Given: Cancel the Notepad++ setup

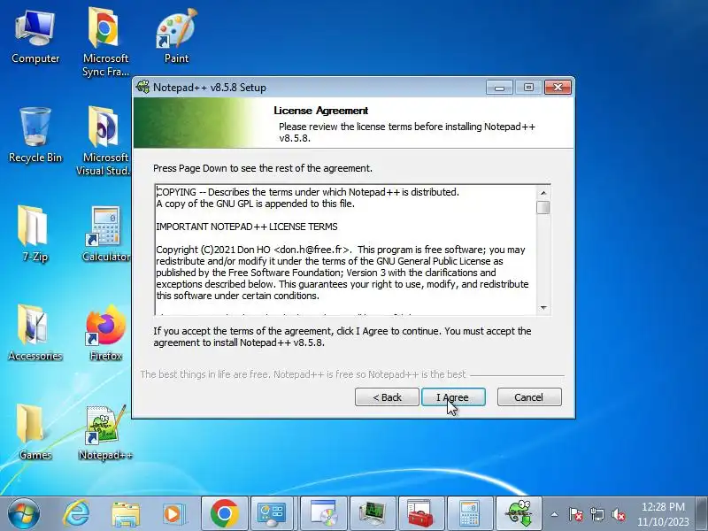Looking at the screenshot, I should point(529,396).
